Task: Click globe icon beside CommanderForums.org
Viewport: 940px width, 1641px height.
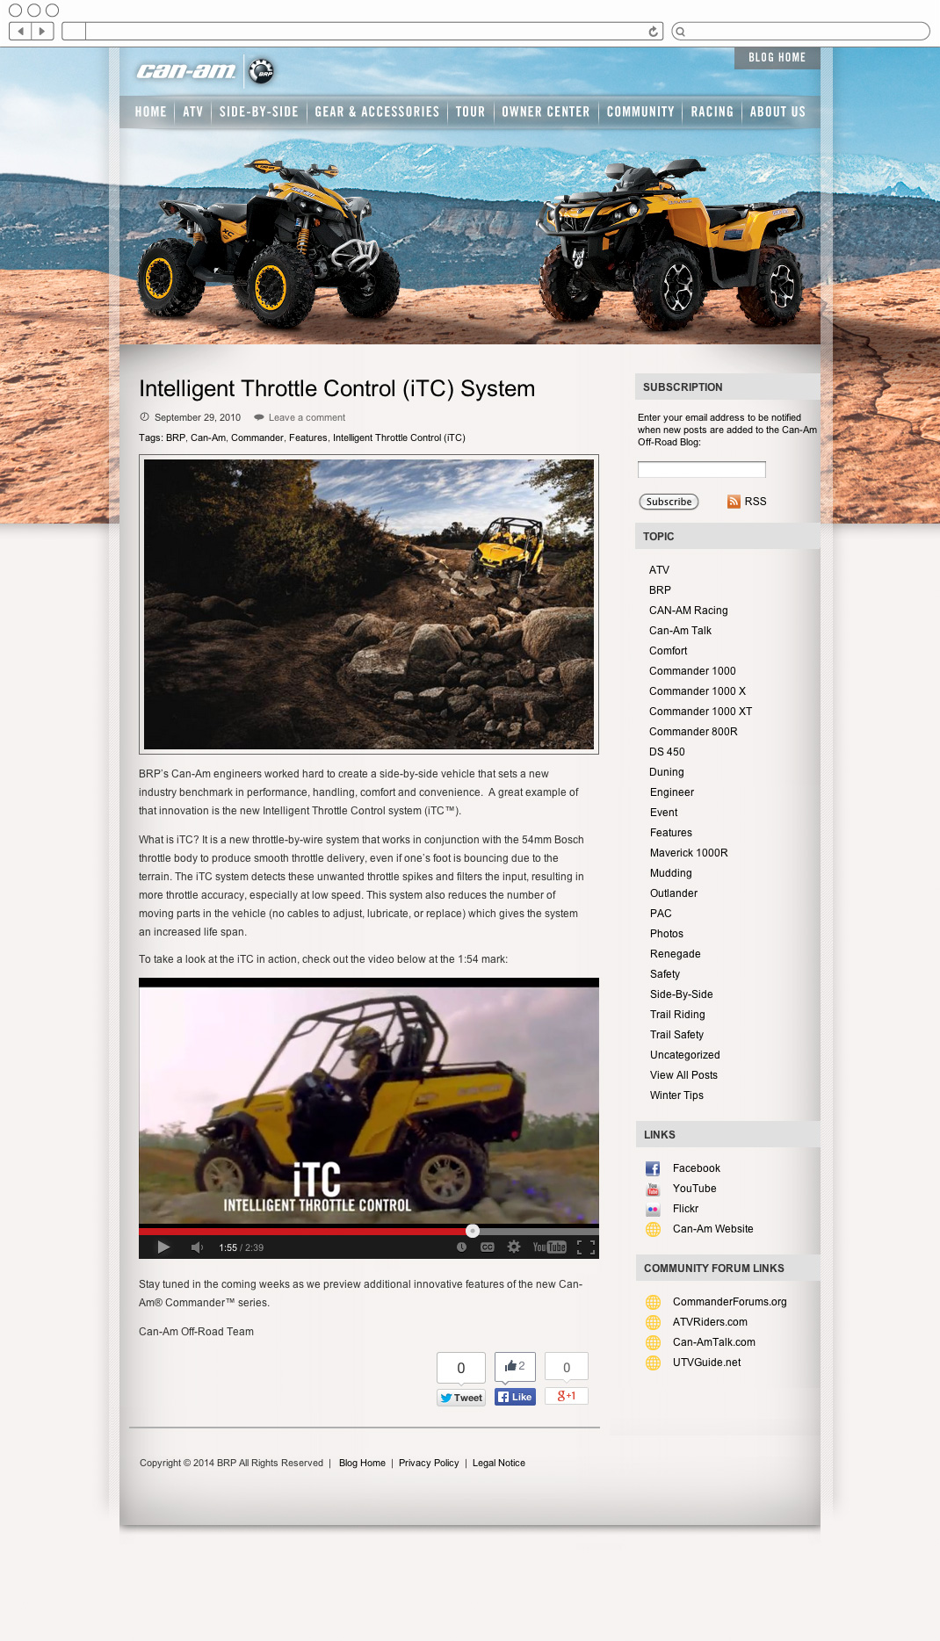Action: point(653,1302)
